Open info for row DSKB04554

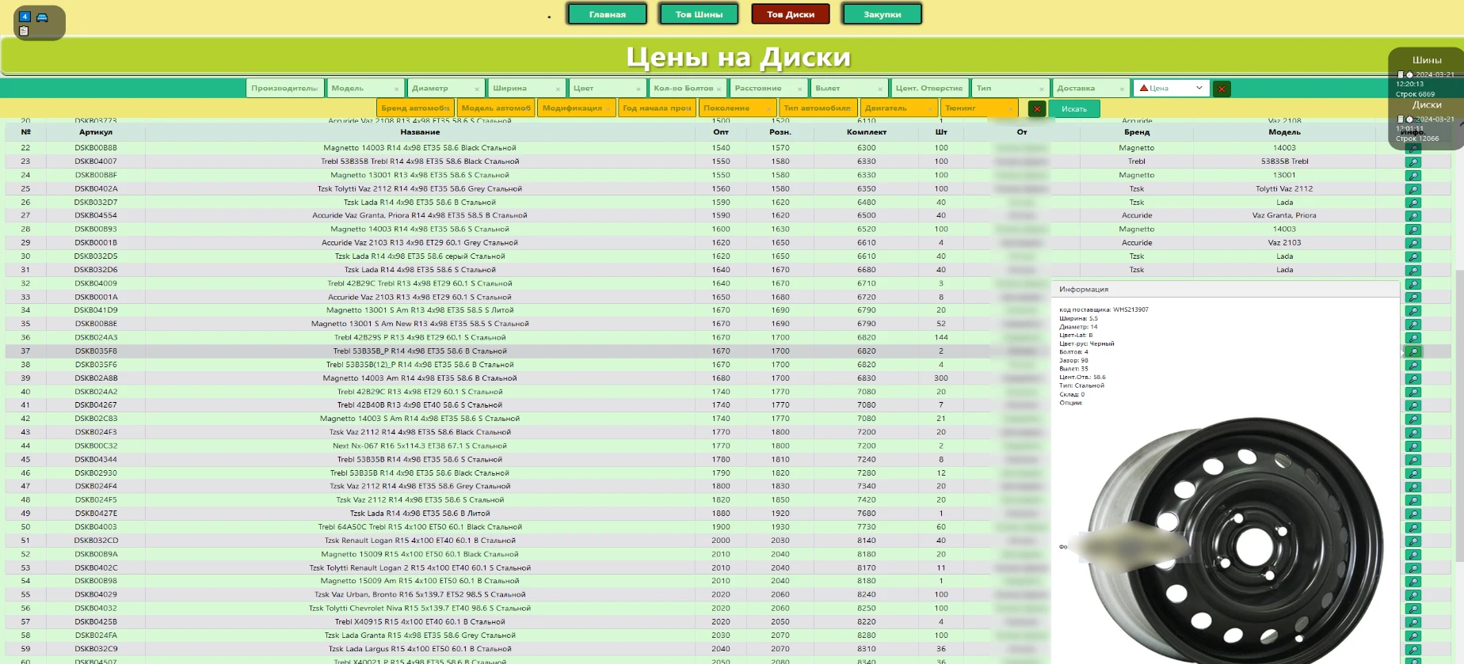1413,216
